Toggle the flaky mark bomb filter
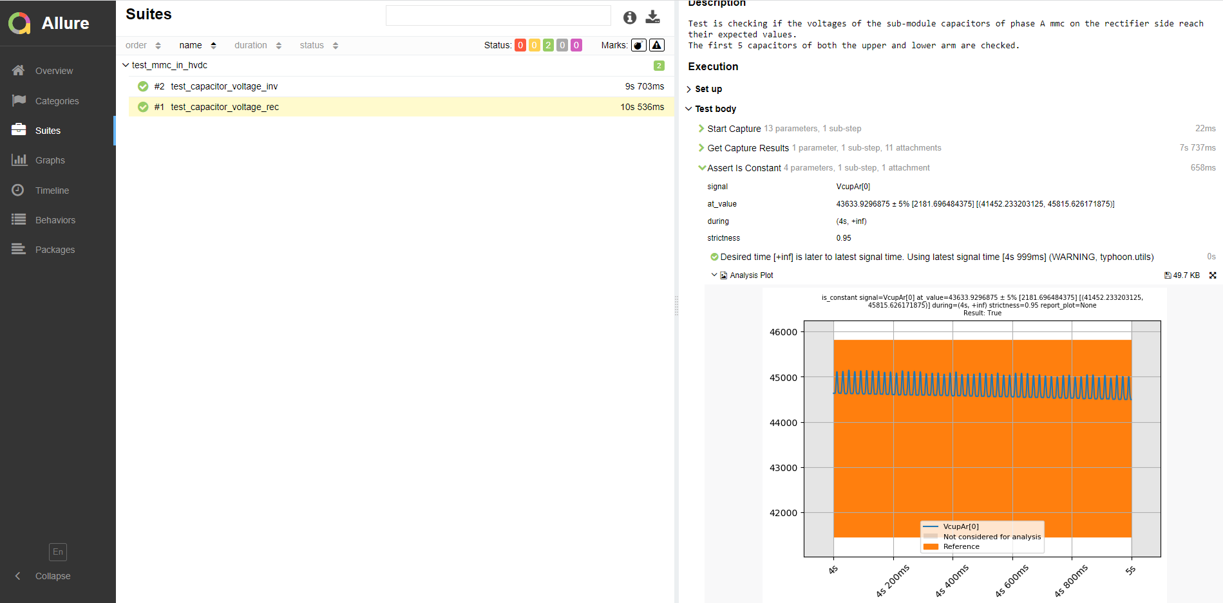 pos(638,45)
